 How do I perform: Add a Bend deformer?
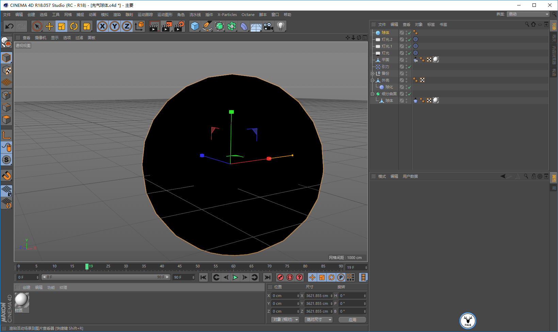[x=244, y=26]
